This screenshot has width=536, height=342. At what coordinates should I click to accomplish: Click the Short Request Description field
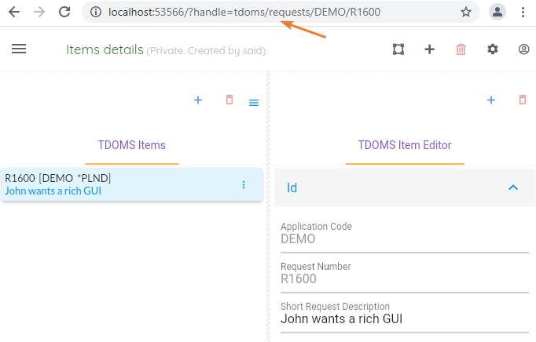click(x=404, y=319)
